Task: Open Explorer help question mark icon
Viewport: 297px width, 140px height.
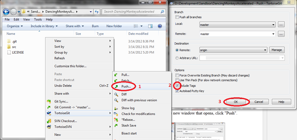Action: pos(160,26)
